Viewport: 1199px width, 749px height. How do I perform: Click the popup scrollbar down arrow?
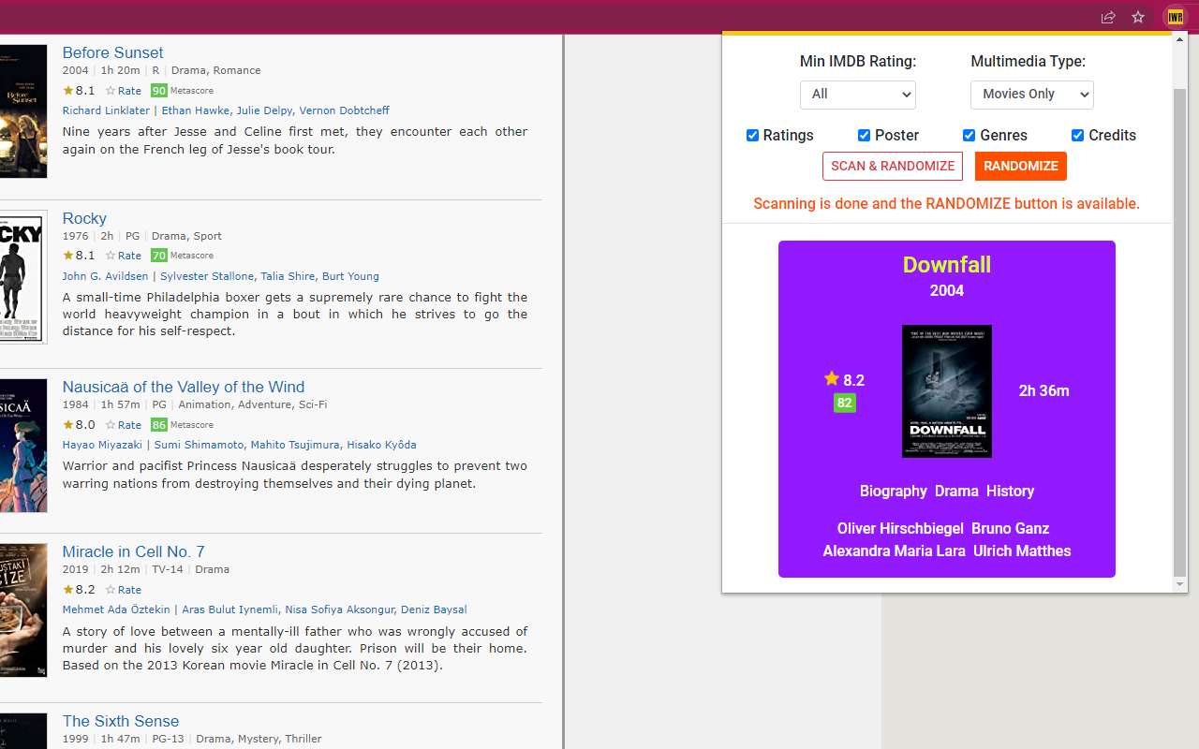pos(1180,585)
